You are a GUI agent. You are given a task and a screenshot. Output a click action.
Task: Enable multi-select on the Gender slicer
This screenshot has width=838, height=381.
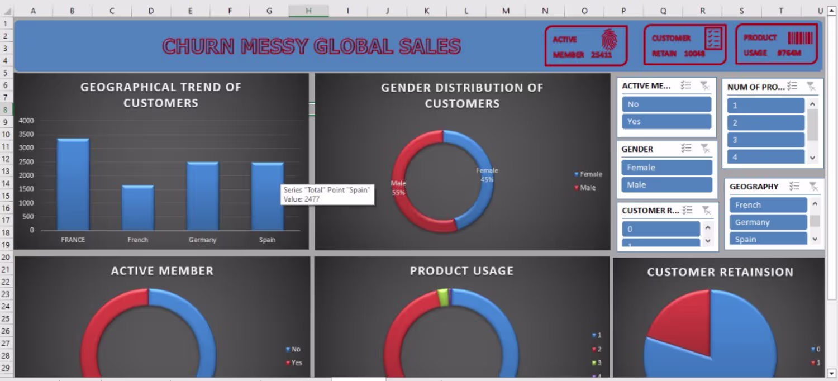click(x=686, y=149)
